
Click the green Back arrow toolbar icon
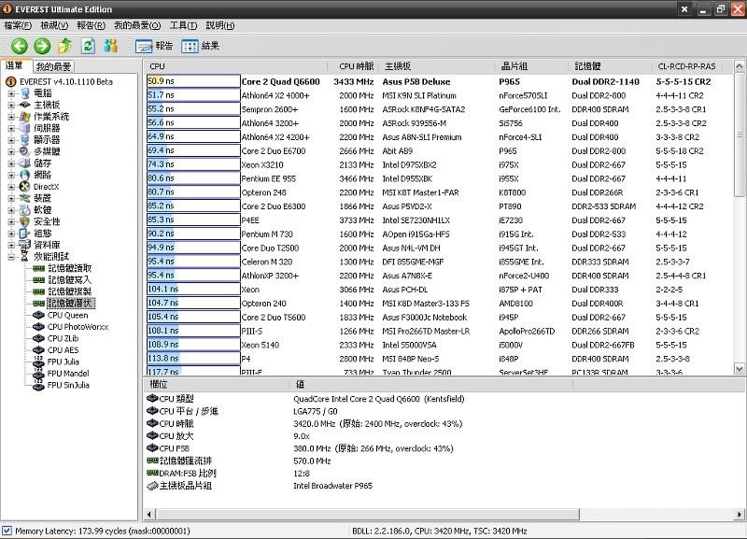(20, 46)
